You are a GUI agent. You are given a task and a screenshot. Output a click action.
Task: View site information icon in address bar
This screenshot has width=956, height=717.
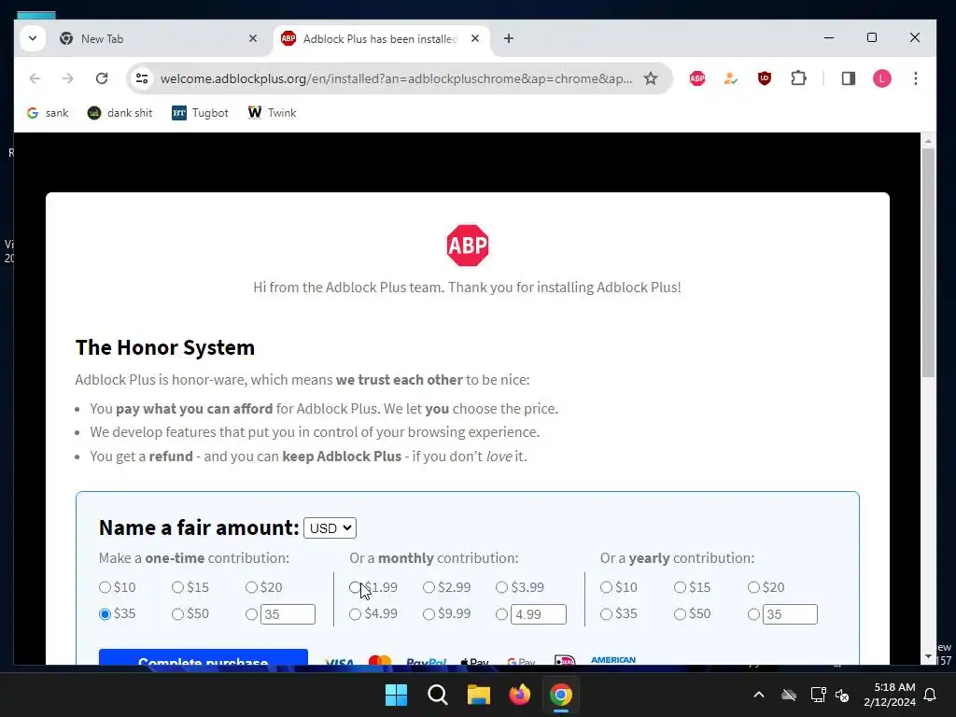(x=142, y=78)
